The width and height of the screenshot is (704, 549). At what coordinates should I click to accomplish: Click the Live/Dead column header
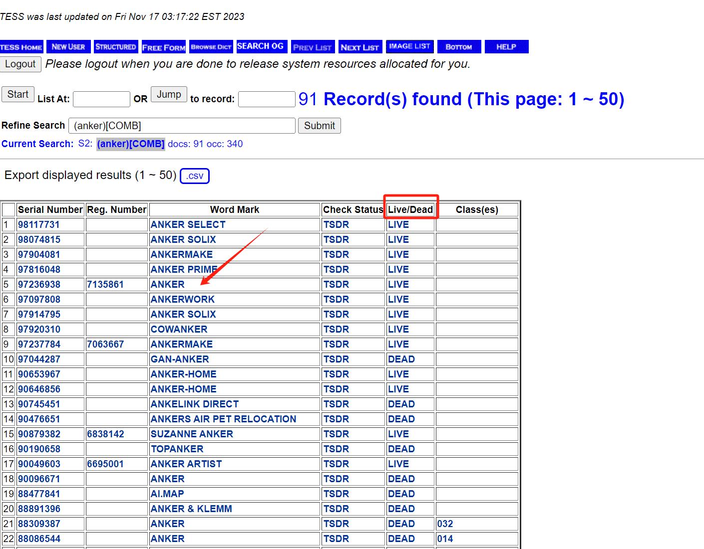(x=410, y=210)
